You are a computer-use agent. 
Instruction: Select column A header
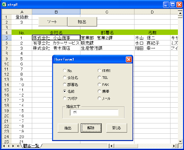[x=22, y=12]
